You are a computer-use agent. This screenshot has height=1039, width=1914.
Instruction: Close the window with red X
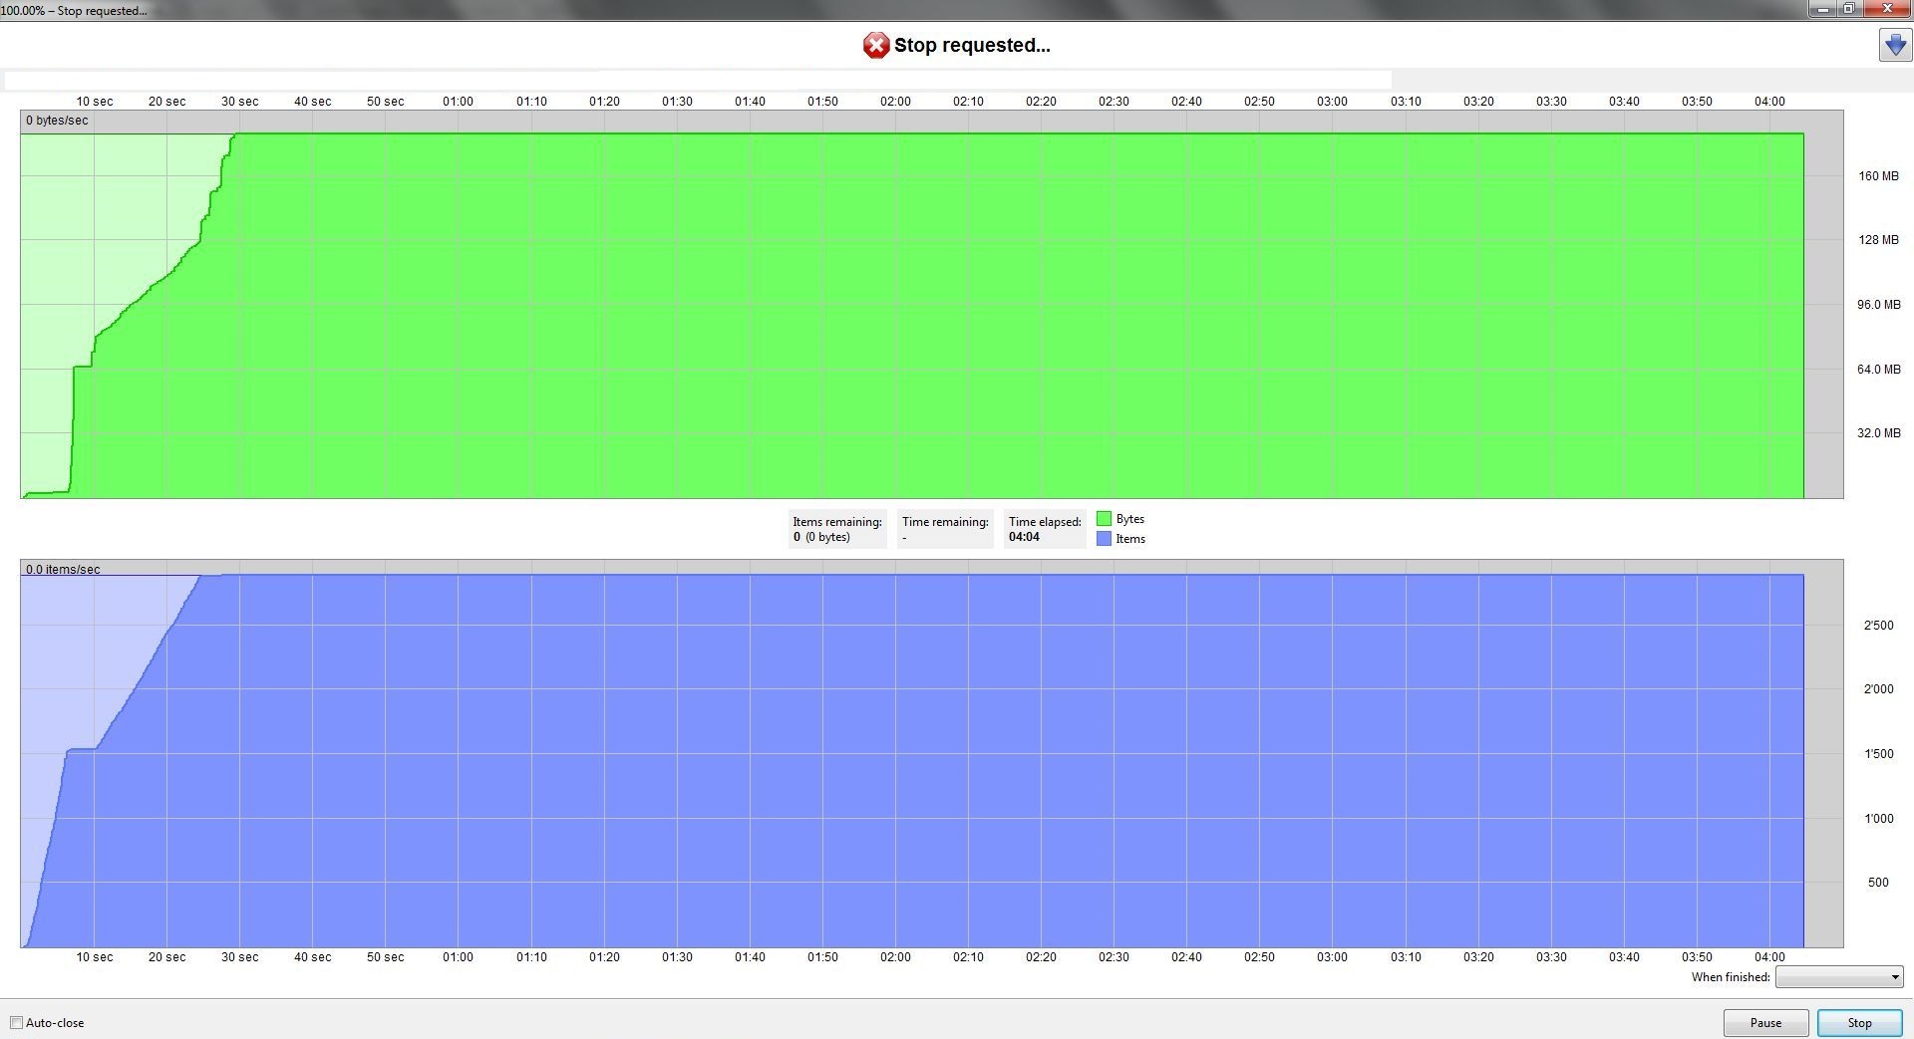click(x=1887, y=9)
